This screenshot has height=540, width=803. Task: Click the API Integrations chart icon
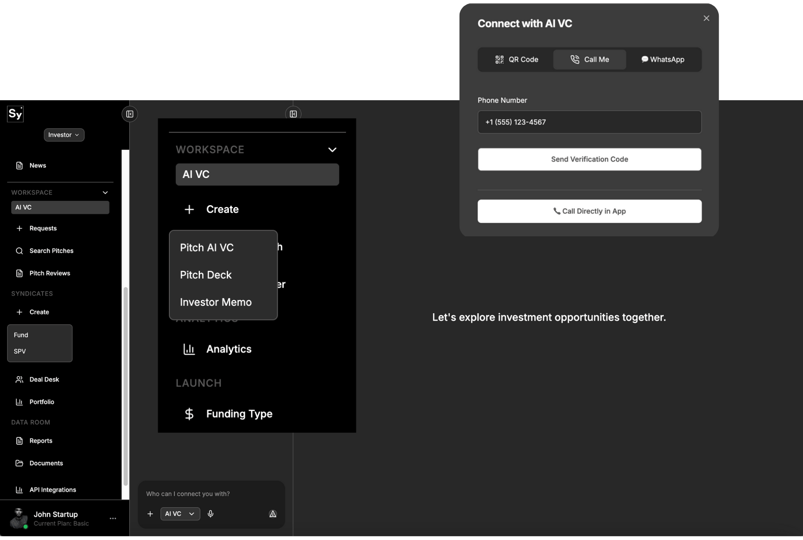click(x=19, y=490)
